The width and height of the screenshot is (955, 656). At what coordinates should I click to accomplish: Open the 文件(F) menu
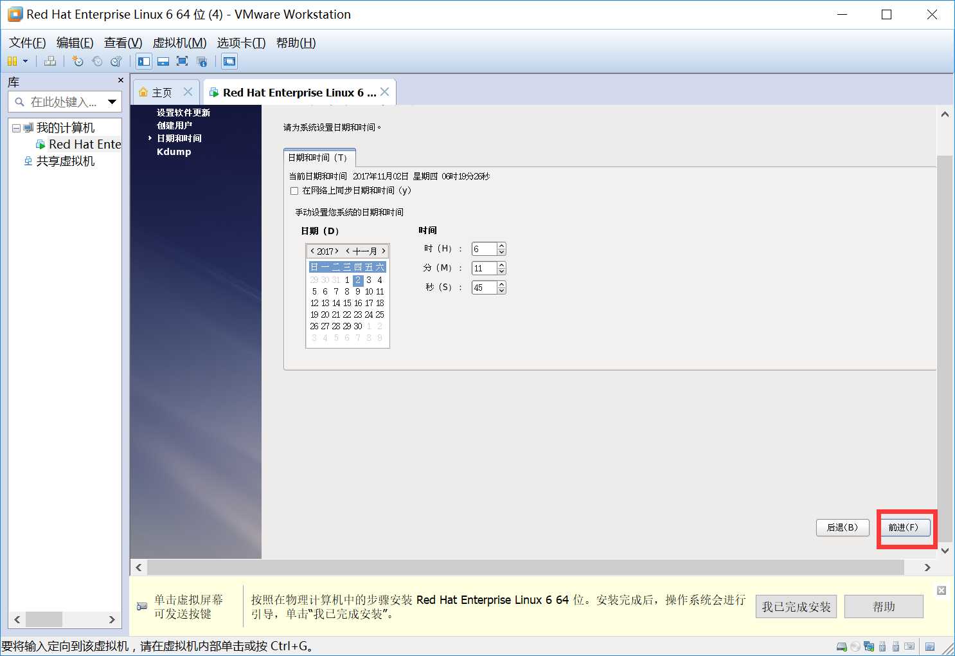pyautogui.click(x=27, y=42)
